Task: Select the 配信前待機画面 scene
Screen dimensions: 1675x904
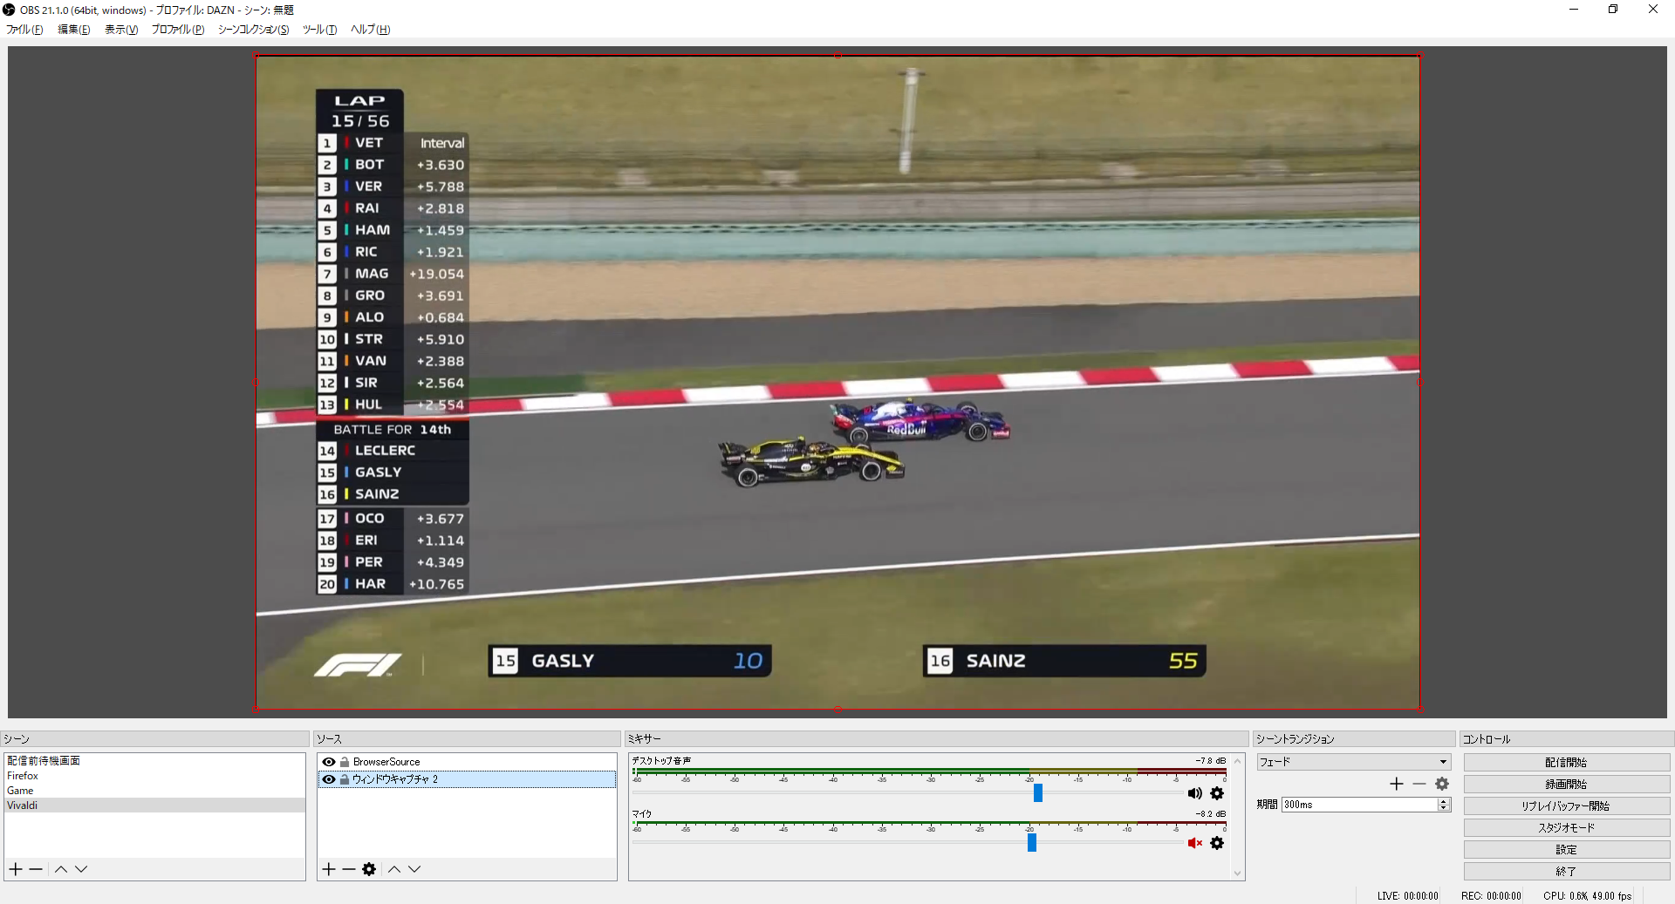Action: coord(154,761)
